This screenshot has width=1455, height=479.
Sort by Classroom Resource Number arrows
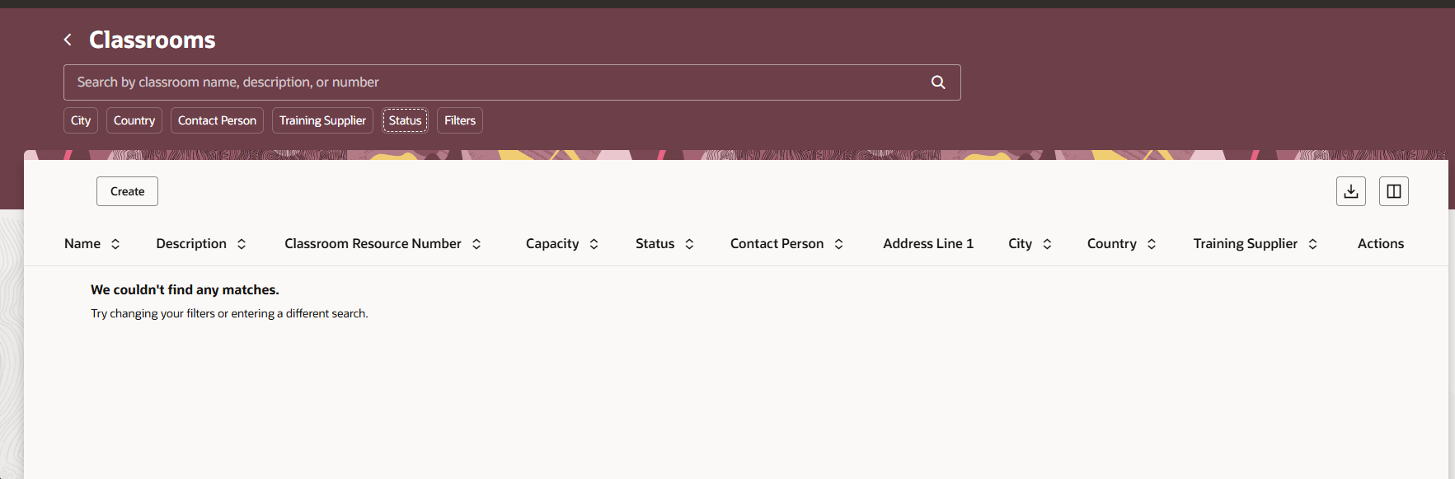point(476,244)
